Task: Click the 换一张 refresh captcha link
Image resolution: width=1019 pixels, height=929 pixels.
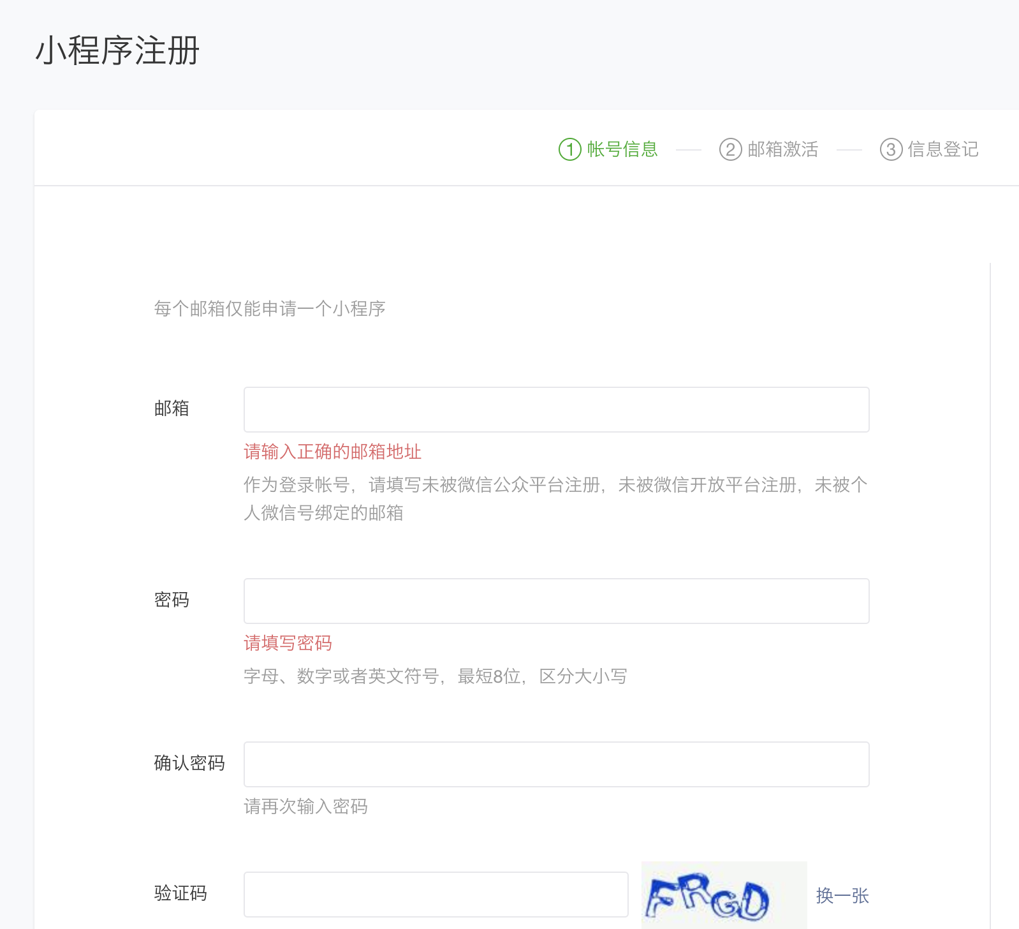Action: [x=842, y=896]
